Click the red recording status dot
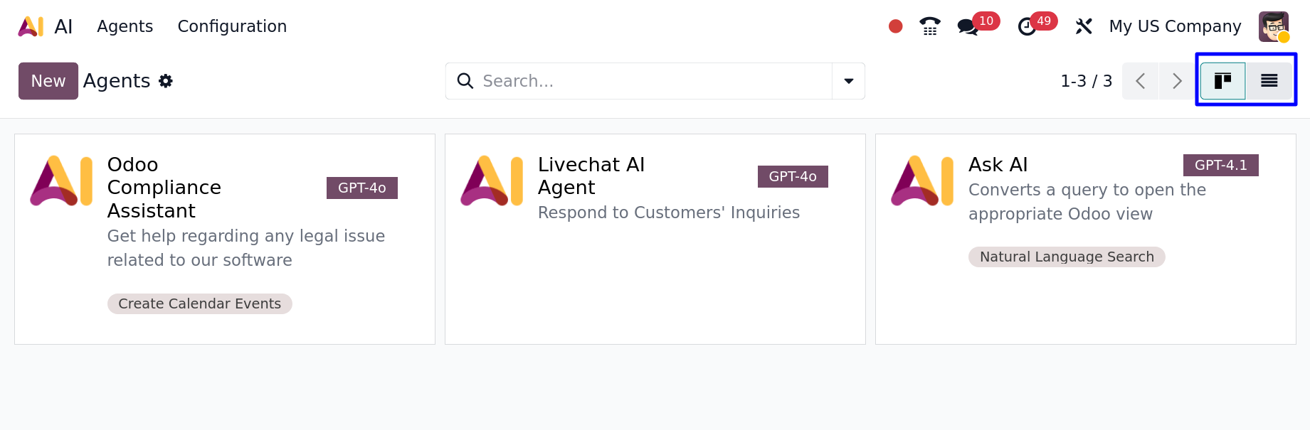Screen dimensions: 1310x430 click(x=895, y=26)
